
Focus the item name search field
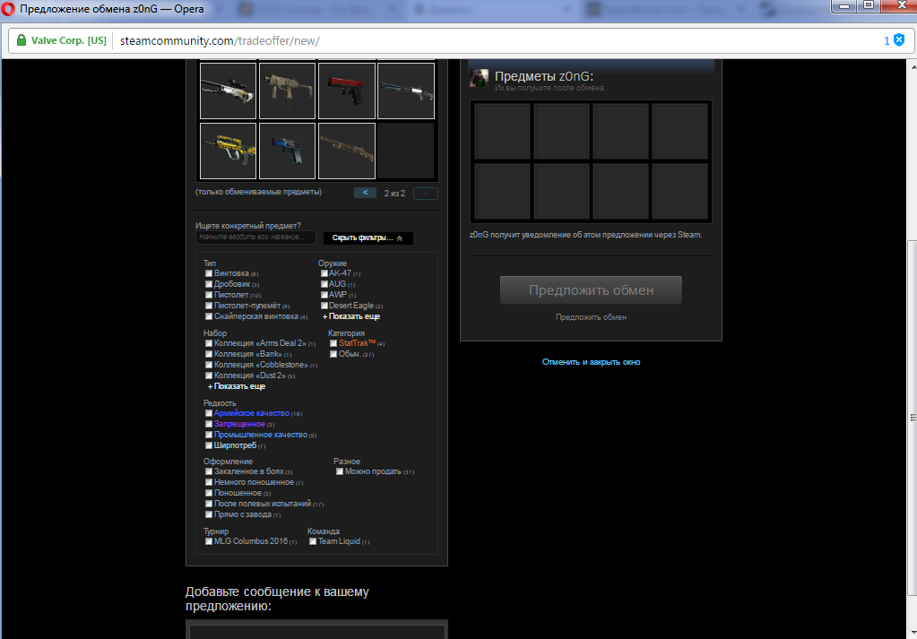[x=255, y=237]
